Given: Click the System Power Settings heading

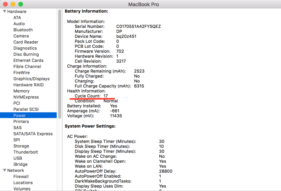Looking at the screenshot, I should [90, 126].
